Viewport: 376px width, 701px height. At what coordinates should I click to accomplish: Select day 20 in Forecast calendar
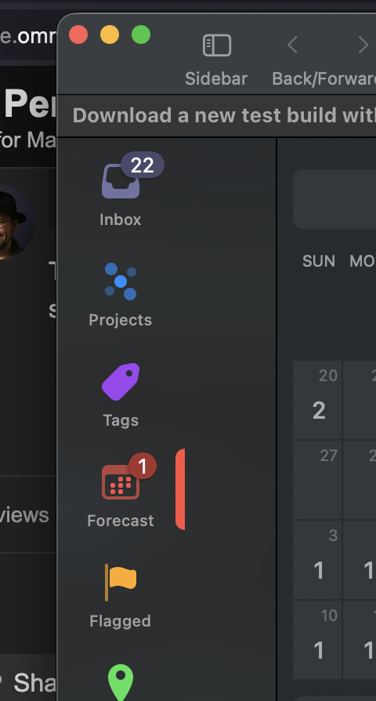(x=317, y=400)
